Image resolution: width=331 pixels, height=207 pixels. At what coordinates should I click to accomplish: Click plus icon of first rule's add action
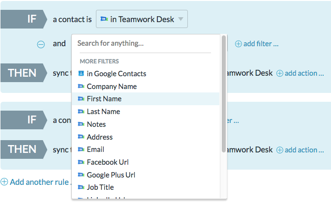(x=280, y=73)
